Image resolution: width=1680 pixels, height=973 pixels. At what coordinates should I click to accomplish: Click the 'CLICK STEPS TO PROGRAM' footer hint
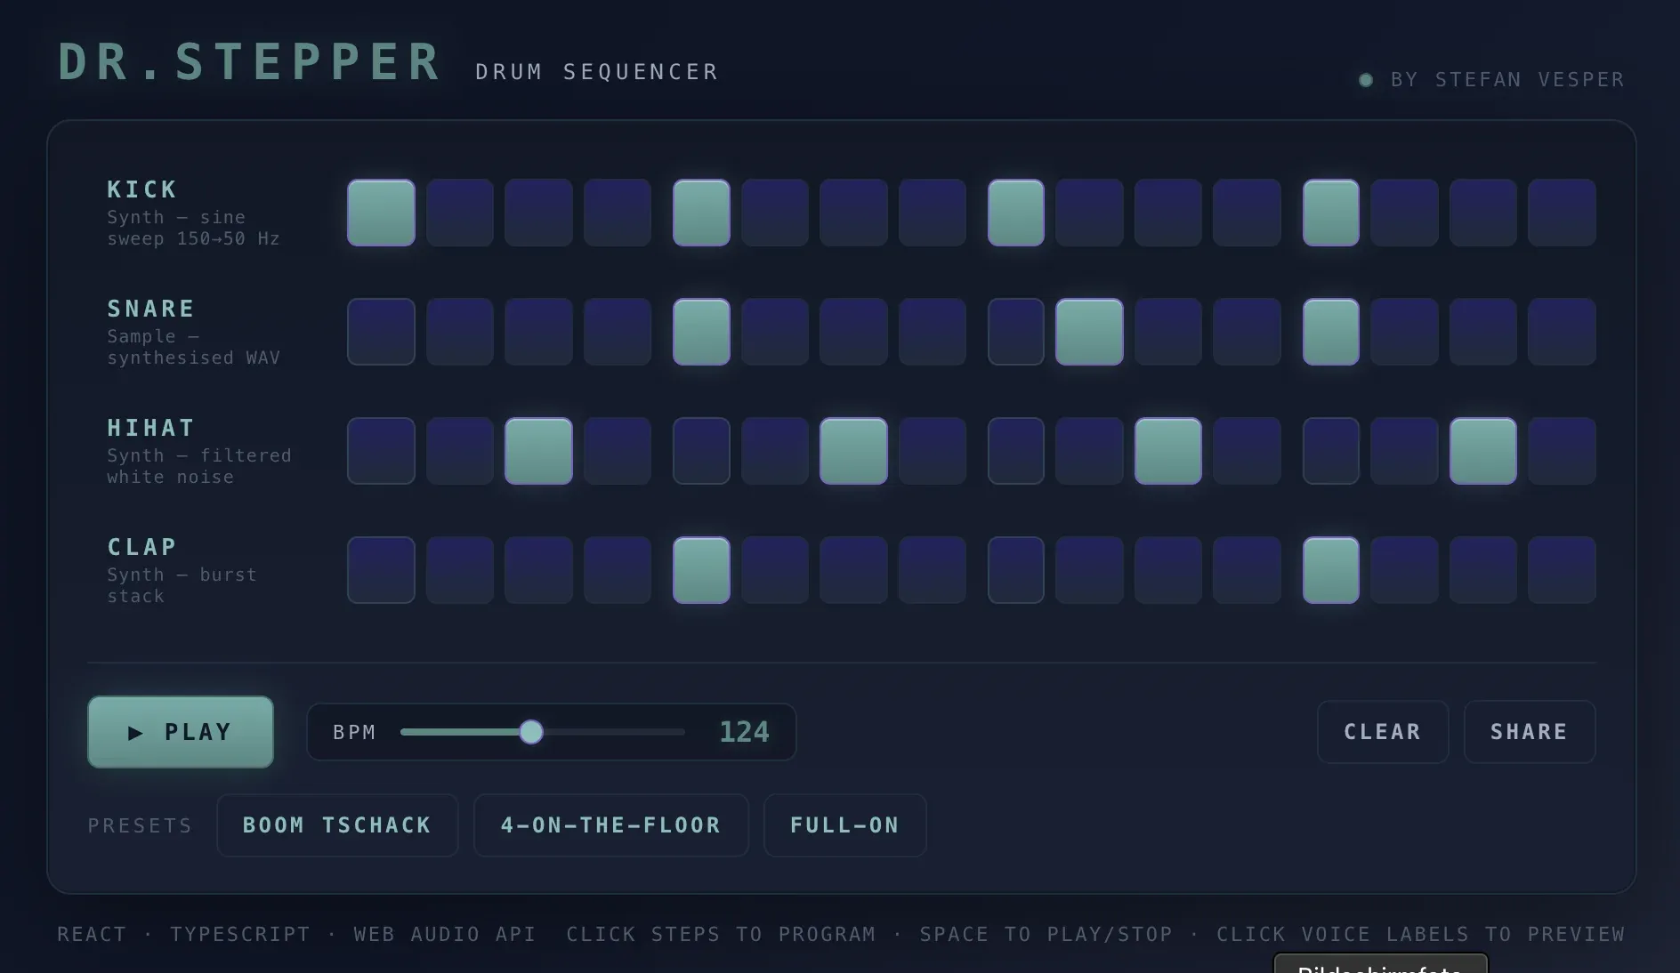[x=721, y=935]
